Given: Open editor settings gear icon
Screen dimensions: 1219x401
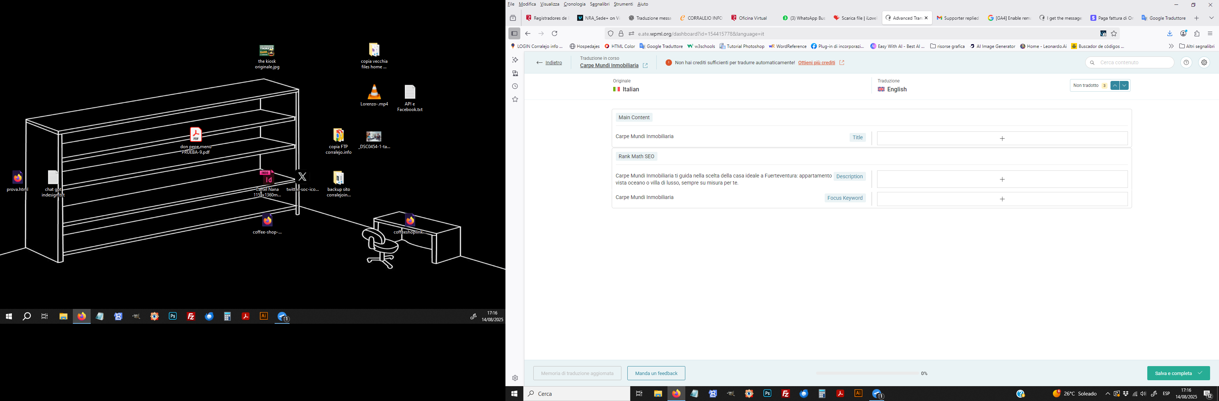Looking at the screenshot, I should click(x=1204, y=62).
